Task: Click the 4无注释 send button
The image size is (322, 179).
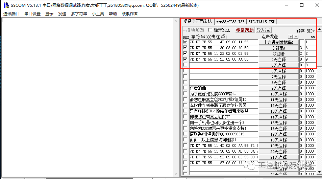Action: click(278, 60)
